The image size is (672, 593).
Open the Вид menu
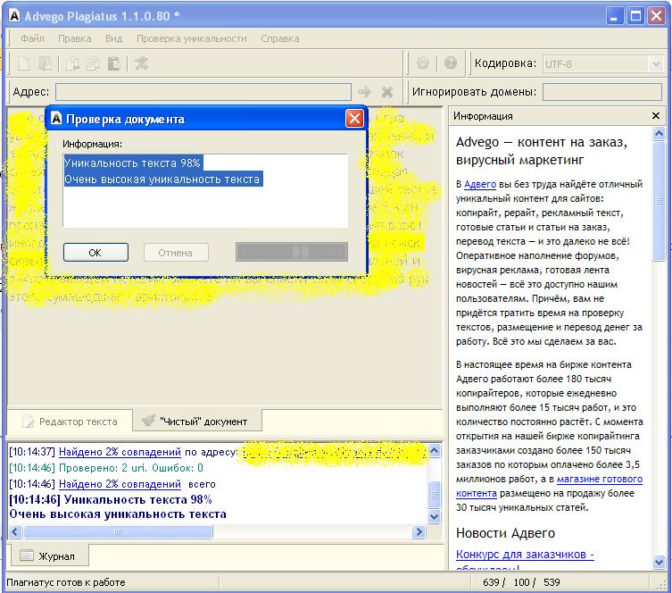(113, 38)
